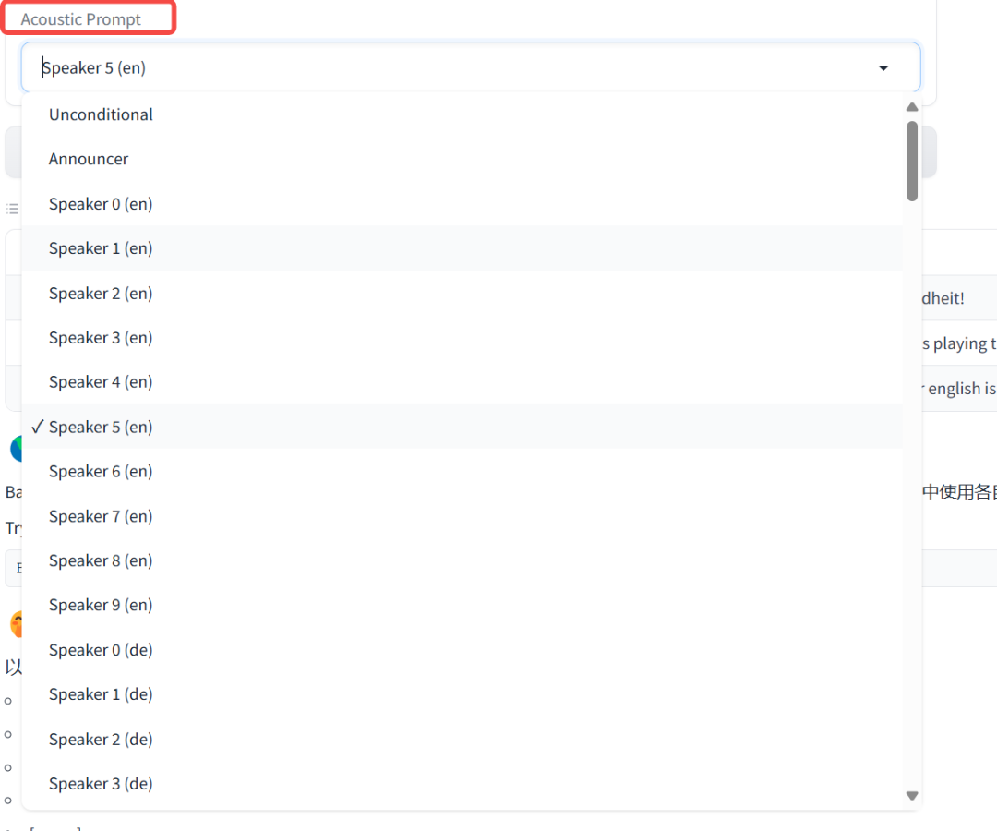
Task: Choose German Speaker 0 (de)
Action: point(101,650)
